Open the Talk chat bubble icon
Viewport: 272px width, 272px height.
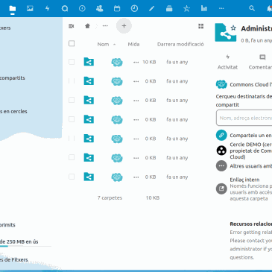click(x=65, y=9)
